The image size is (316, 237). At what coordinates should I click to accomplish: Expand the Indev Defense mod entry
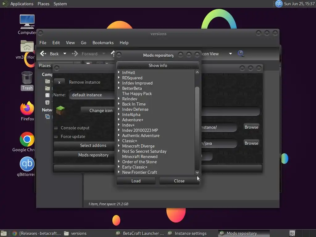click(119, 109)
